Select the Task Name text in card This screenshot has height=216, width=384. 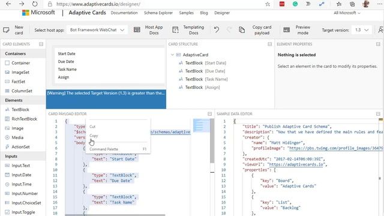67,70
